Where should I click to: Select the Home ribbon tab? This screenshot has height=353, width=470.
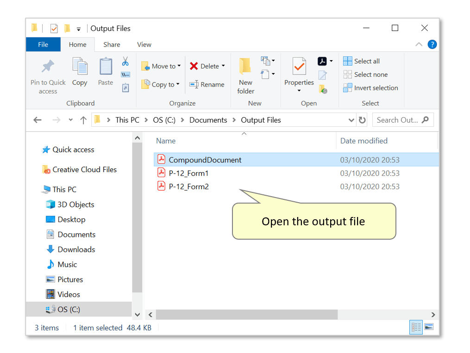(78, 44)
